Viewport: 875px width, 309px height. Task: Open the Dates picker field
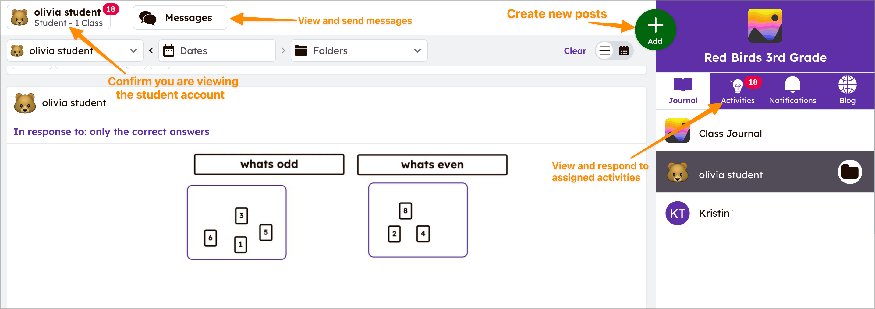click(x=217, y=51)
